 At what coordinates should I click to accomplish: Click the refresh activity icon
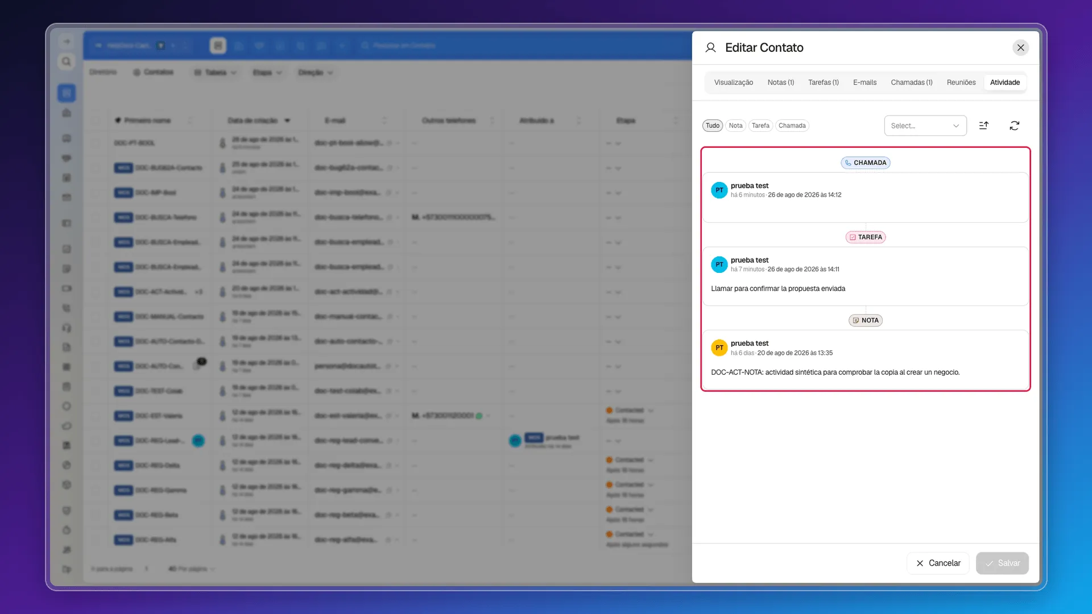(x=1014, y=126)
